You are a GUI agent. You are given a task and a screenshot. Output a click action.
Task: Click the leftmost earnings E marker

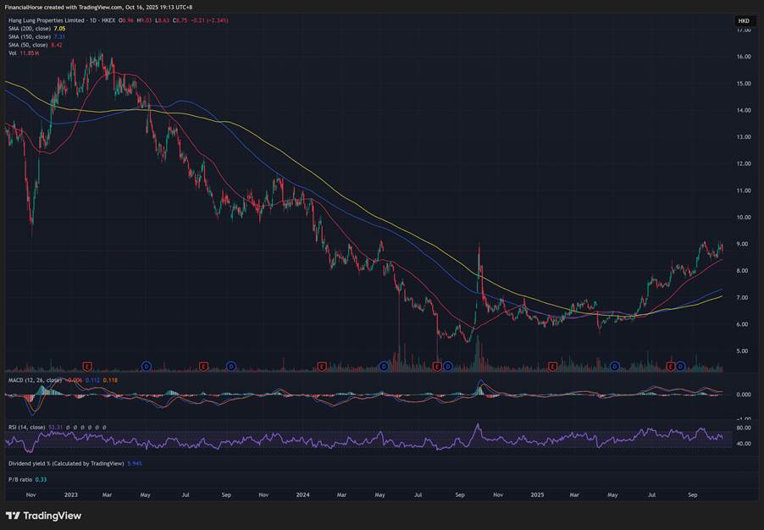(x=86, y=366)
